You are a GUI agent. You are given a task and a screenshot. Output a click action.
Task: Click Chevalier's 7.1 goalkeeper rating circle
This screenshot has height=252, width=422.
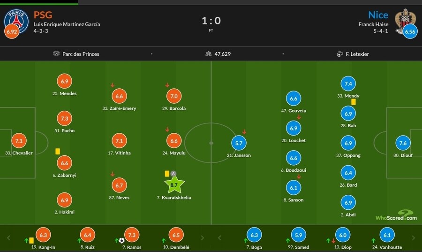(19, 140)
